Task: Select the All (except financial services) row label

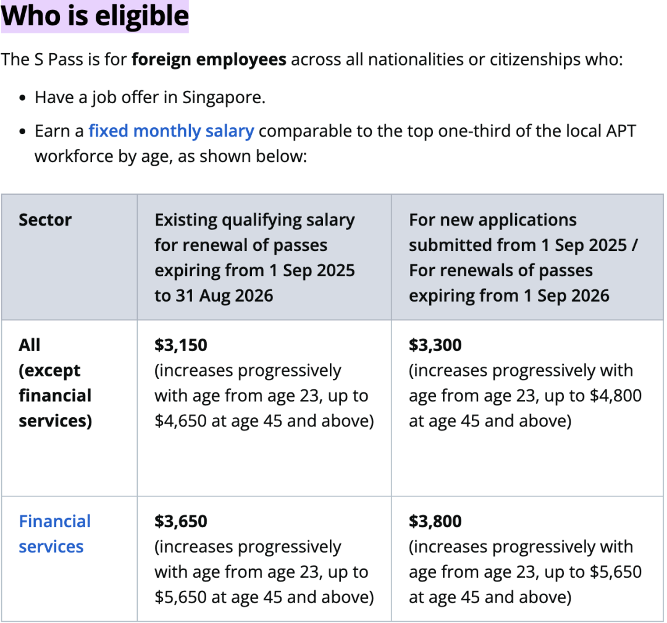Action: pyautogui.click(x=55, y=383)
